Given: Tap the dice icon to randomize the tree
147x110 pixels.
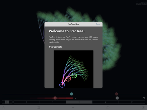Looking at the screenshot, I should [108, 108].
